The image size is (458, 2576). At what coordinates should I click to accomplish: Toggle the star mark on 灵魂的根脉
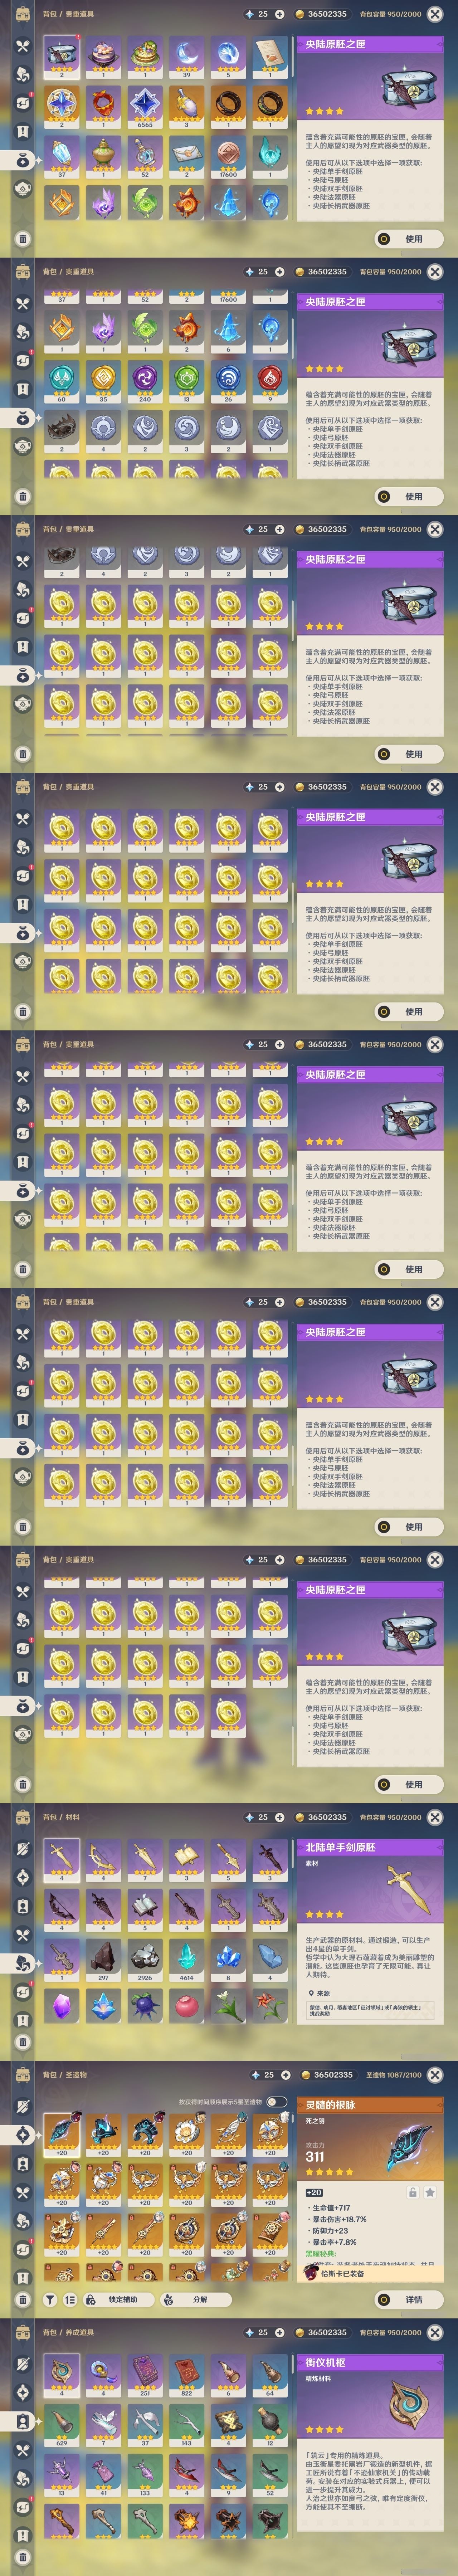(430, 2192)
